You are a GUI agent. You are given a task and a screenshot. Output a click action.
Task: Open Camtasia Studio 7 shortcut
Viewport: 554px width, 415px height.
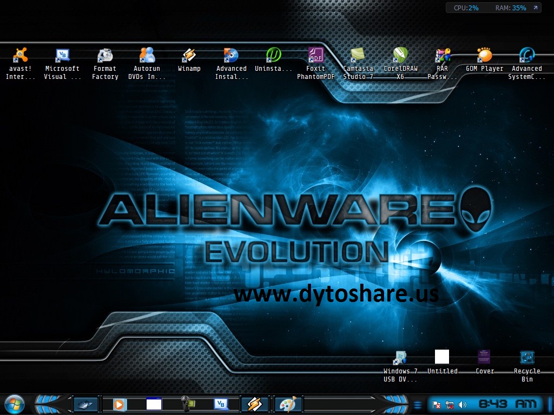[x=358, y=64]
